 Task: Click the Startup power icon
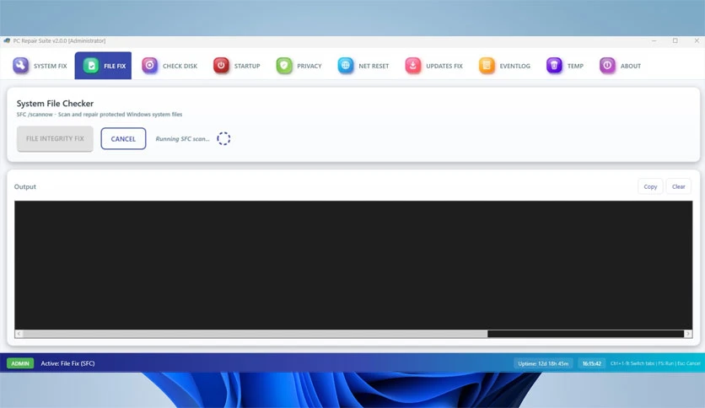(x=221, y=66)
